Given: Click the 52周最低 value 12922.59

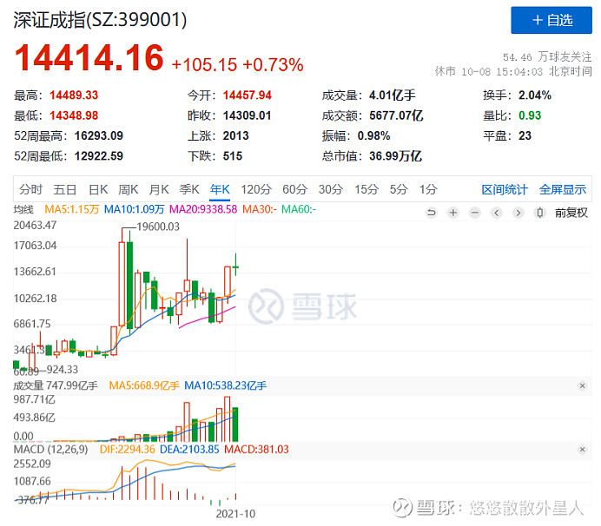Looking at the screenshot, I should tap(99, 156).
